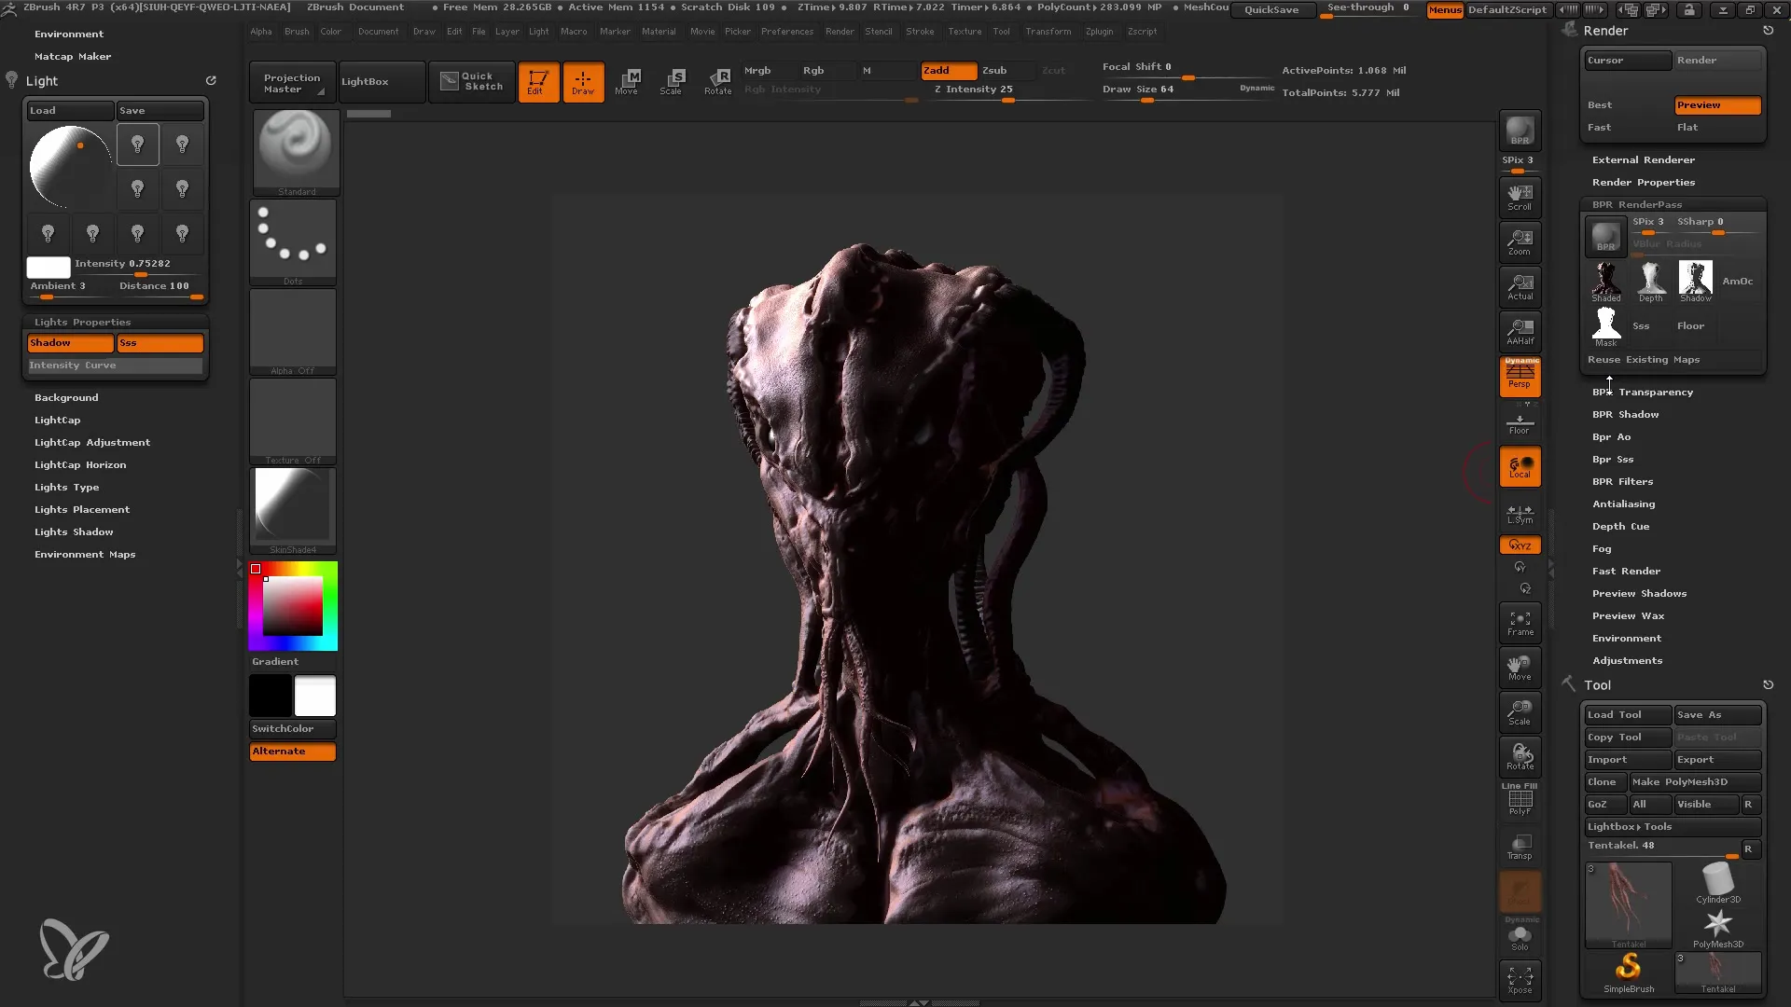Click the SwitchColor button
1791x1007 pixels.
292,728
